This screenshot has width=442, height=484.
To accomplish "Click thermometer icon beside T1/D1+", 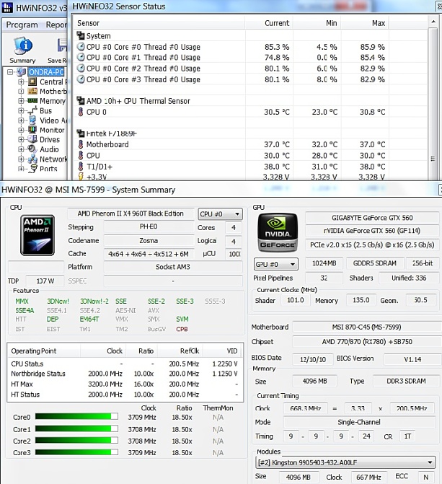I will [81, 167].
